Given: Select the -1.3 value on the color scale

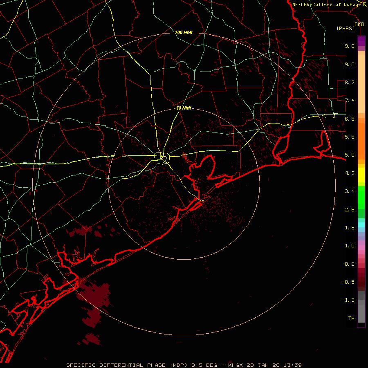Looking at the screenshot, I should [348, 300].
